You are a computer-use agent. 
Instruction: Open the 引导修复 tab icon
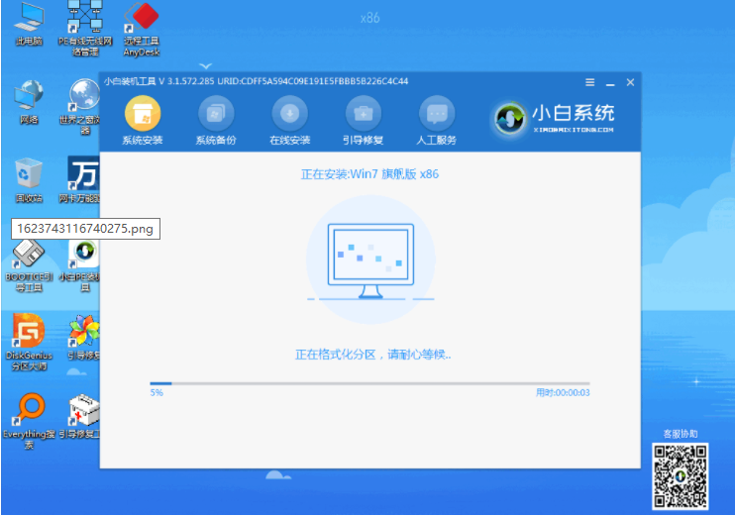pyautogui.click(x=364, y=114)
